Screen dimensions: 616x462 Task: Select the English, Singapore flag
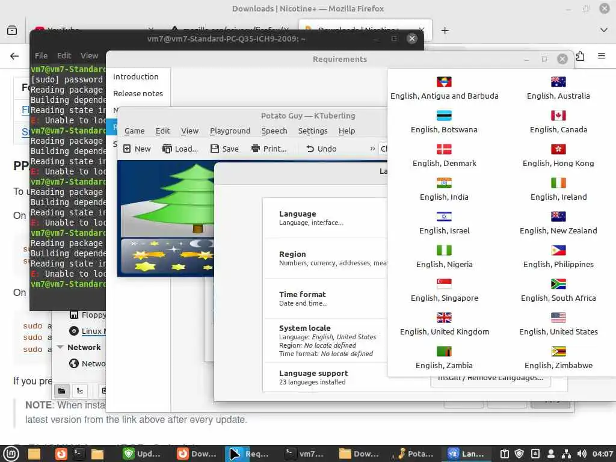click(x=444, y=284)
